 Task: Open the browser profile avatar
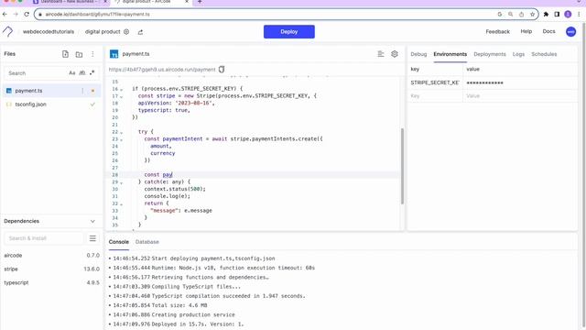[568, 15]
